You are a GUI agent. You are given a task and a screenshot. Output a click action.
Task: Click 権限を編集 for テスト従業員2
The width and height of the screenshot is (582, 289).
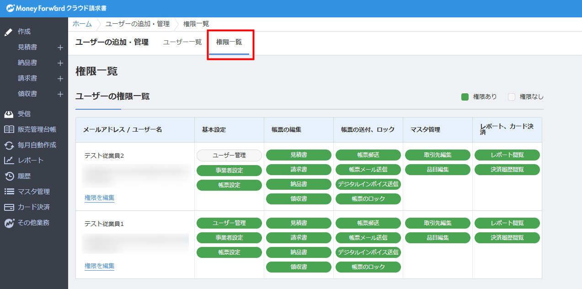coord(99,198)
